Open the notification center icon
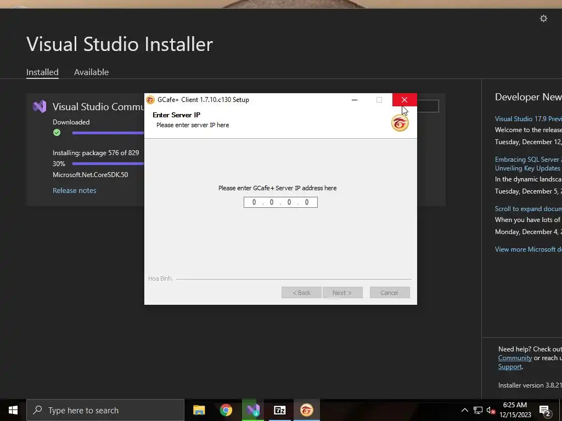Screen dimensions: 562x421 tap(544, 411)
